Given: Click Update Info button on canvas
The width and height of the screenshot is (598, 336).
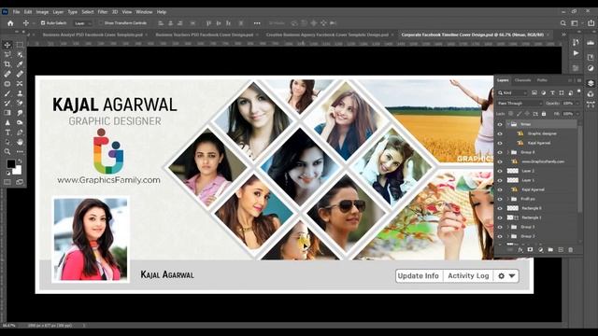Looking at the screenshot, I should [x=419, y=276].
